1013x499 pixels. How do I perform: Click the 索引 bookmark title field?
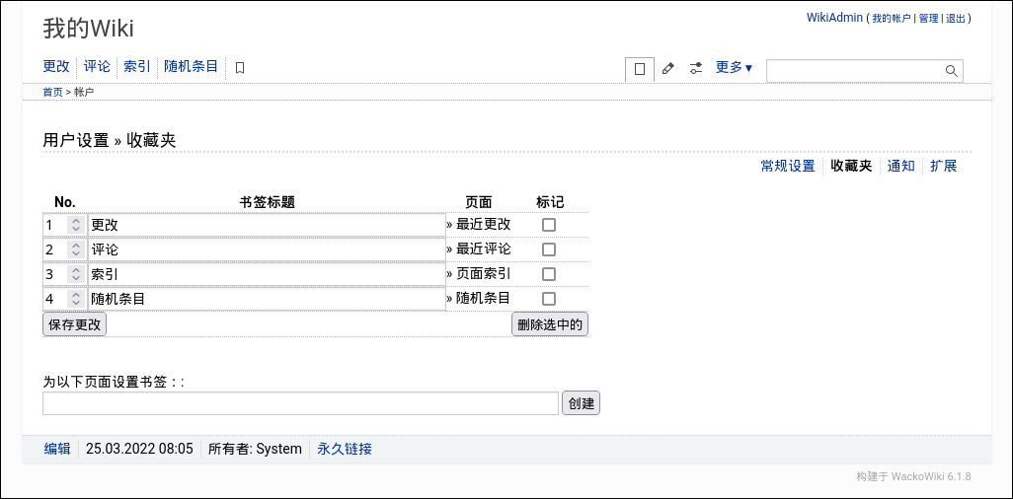tap(267, 274)
